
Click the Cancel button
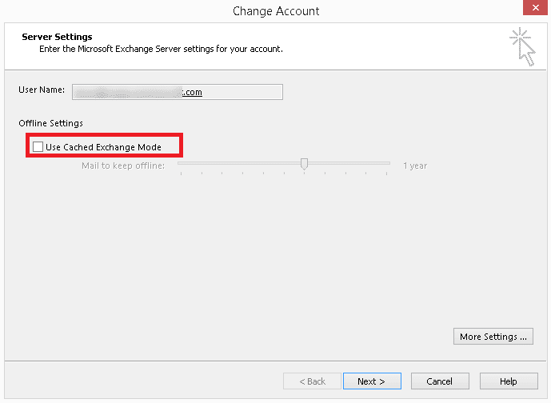440,381
